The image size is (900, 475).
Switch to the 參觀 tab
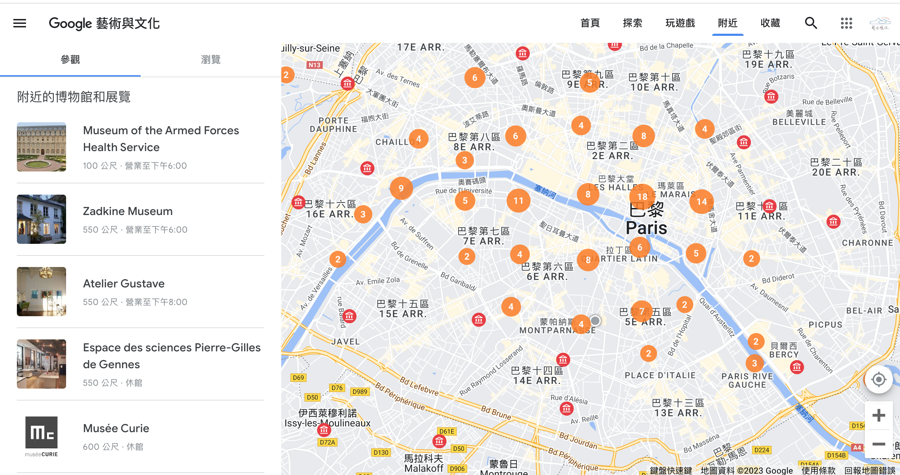pos(70,60)
